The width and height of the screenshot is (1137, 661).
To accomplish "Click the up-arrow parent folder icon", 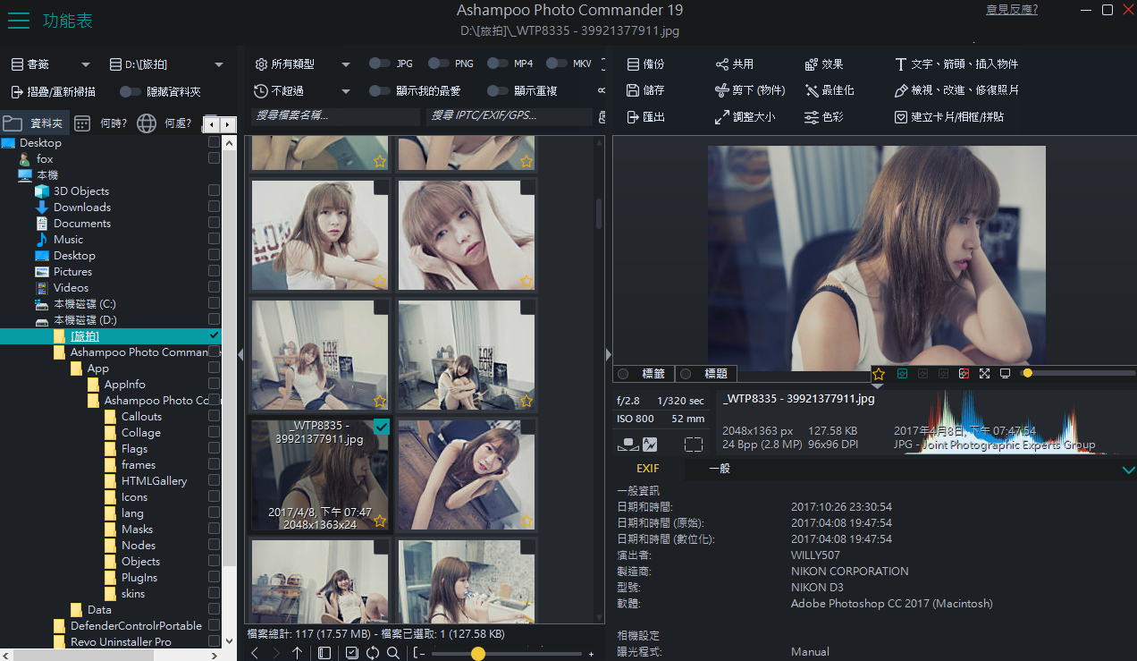I will 298,653.
